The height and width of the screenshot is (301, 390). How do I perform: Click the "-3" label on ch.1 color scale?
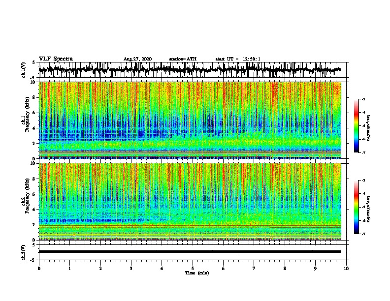[x=363, y=99]
